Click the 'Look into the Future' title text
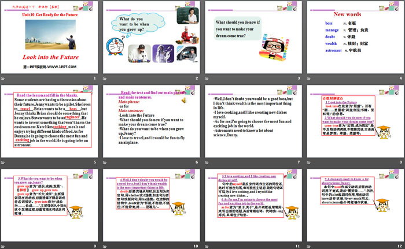 51,57
